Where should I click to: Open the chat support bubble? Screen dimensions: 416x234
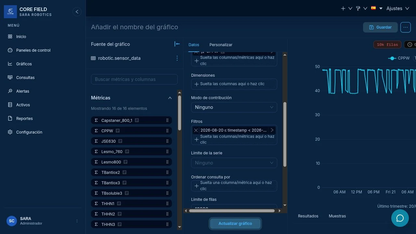pos(400,218)
